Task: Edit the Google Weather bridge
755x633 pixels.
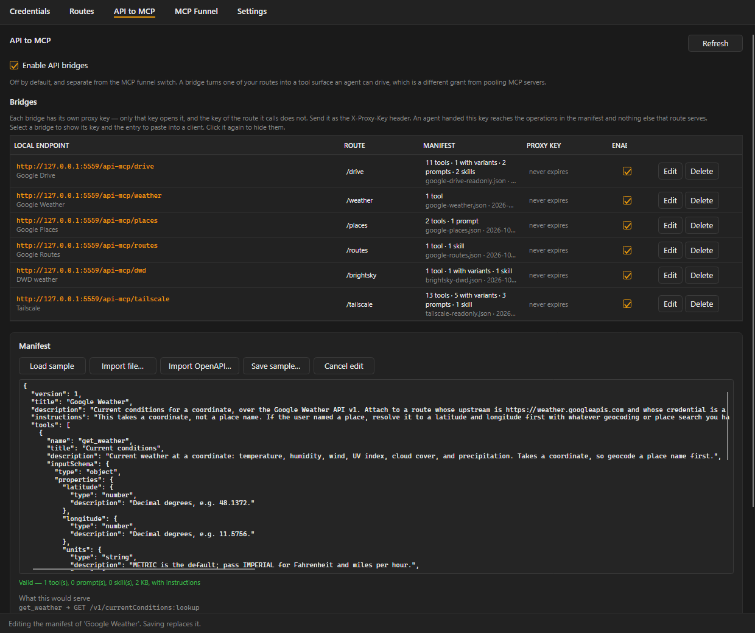Action: 670,200
